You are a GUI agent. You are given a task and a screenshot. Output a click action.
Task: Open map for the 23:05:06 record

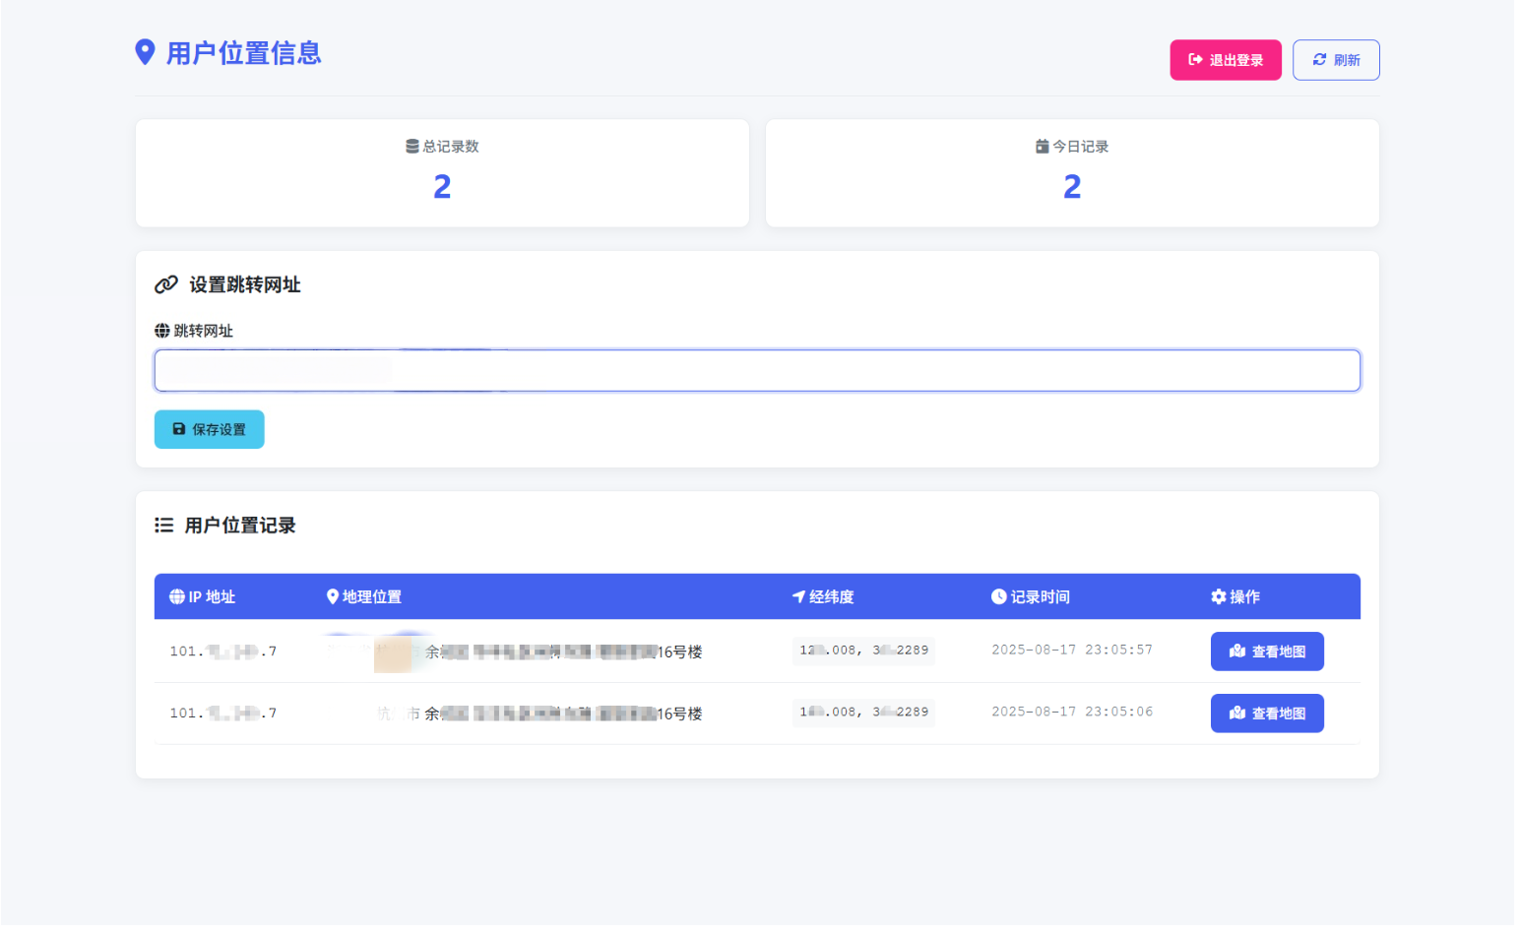point(1266,714)
